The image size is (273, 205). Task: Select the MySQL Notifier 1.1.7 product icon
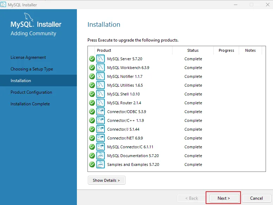pos(101,76)
